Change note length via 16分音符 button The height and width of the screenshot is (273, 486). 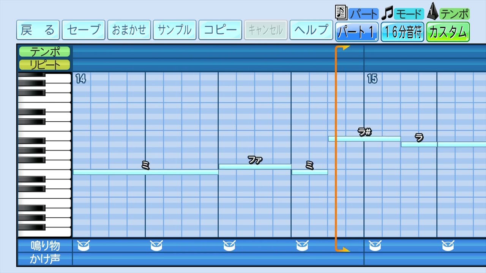(402, 32)
